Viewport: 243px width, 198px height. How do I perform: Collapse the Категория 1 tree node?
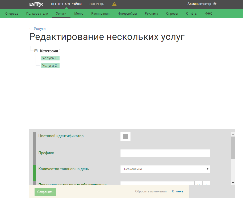tap(36, 51)
